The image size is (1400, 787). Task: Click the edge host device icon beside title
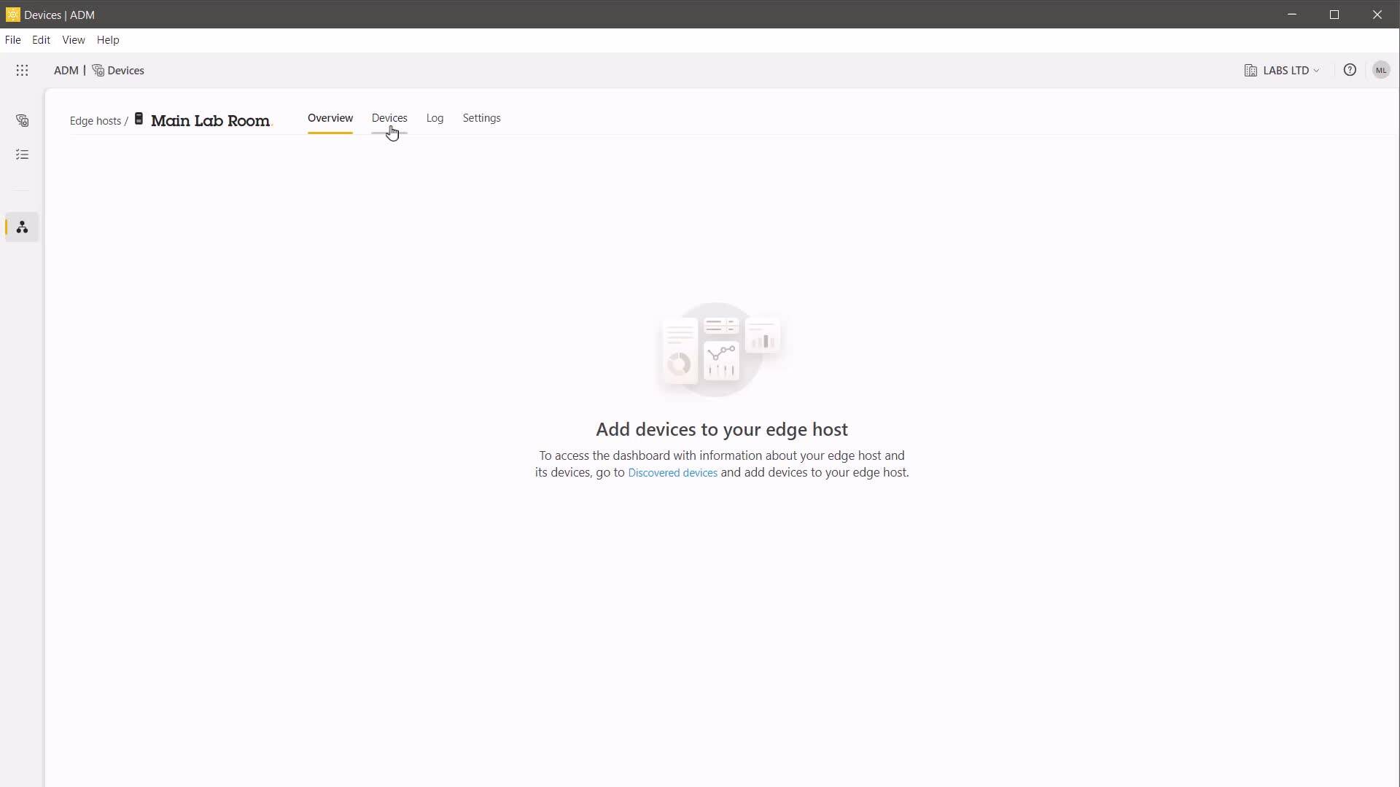click(139, 119)
